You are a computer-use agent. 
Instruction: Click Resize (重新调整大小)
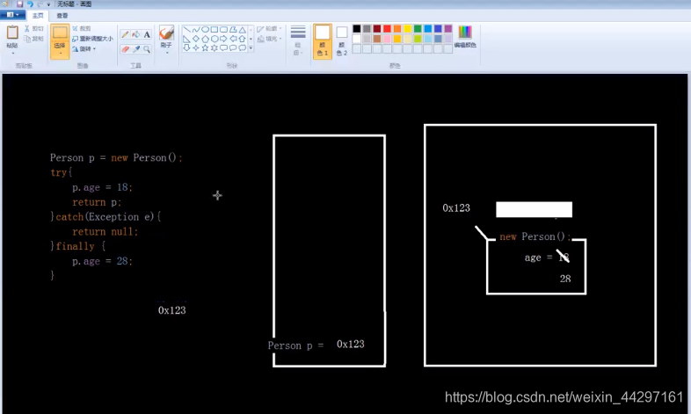(x=92, y=39)
